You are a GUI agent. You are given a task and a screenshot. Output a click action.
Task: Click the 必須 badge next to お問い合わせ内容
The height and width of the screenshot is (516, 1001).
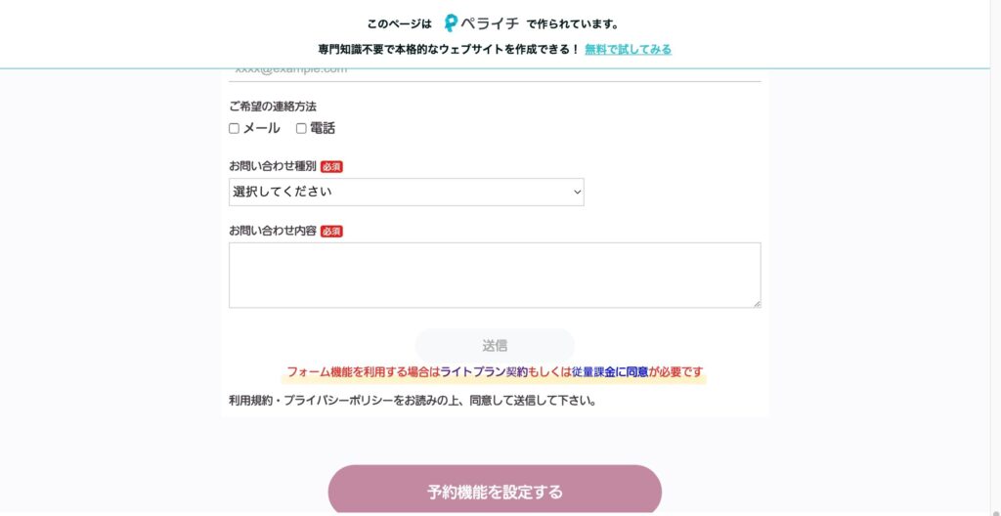click(x=331, y=232)
